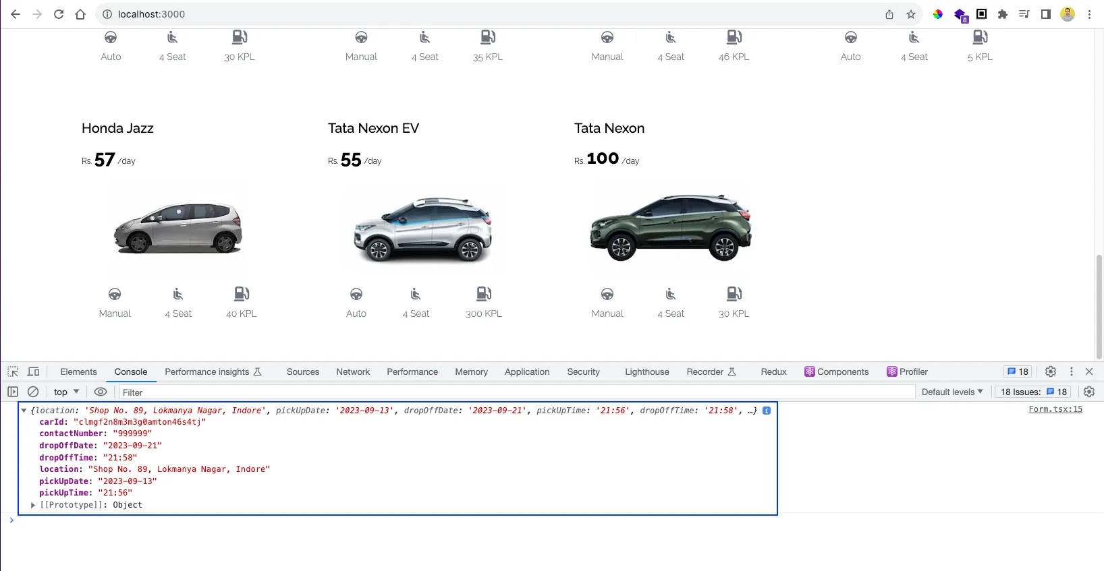Image resolution: width=1104 pixels, height=571 pixels.
Task: Click the page vertical scrollbar
Action: point(1099,307)
